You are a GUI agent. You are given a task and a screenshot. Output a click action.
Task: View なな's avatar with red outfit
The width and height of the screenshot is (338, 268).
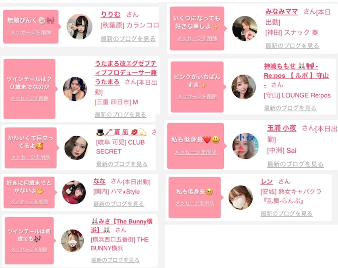pos(74,192)
